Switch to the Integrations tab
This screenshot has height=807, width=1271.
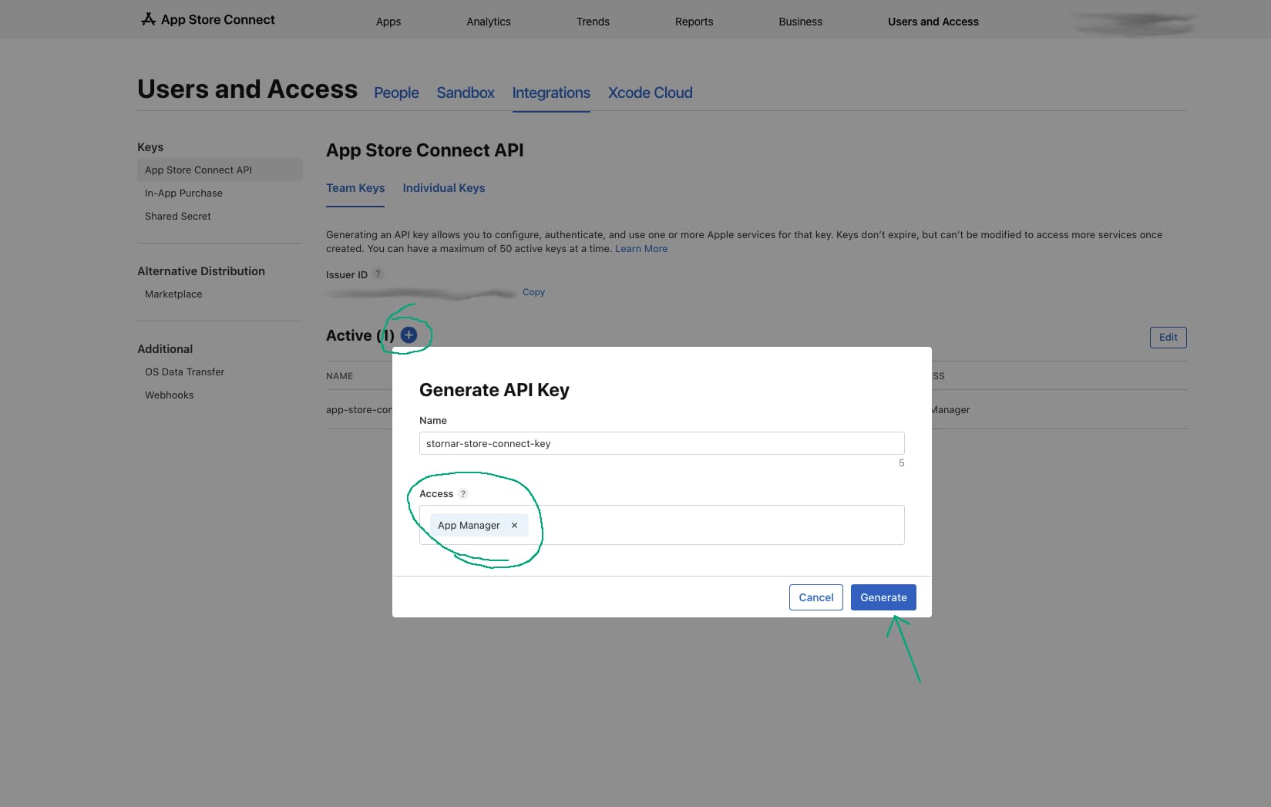pyautogui.click(x=551, y=92)
